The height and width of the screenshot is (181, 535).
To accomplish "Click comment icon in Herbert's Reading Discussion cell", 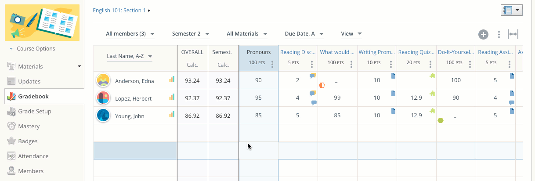I will (314, 103).
